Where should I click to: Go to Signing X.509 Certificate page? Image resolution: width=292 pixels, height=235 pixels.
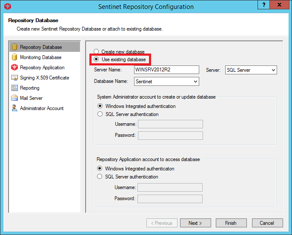click(45, 77)
